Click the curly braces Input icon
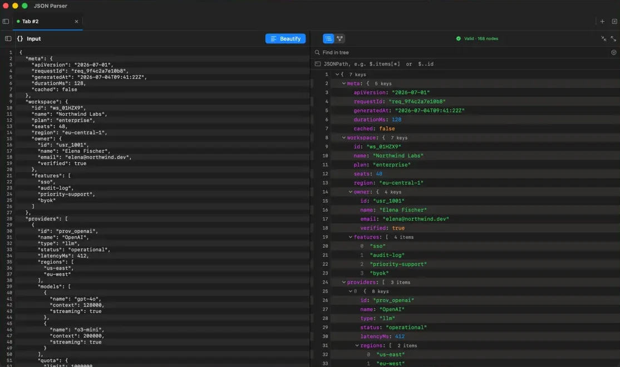620x367 pixels. (x=20, y=39)
